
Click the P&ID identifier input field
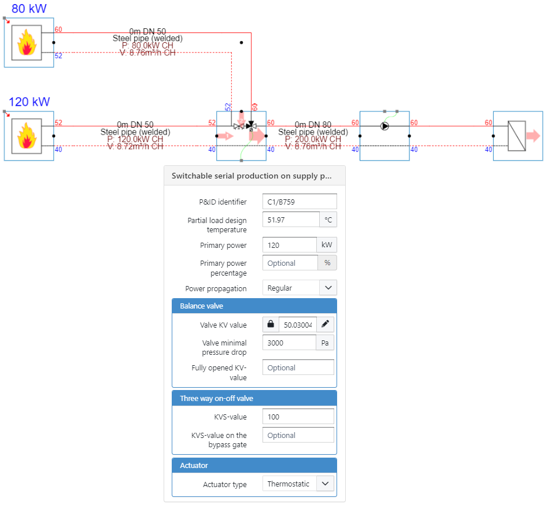299,202
